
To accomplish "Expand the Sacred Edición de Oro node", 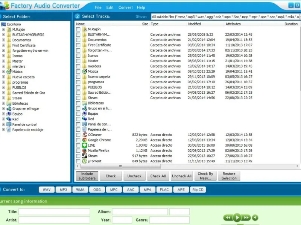I will tap(3, 93).
